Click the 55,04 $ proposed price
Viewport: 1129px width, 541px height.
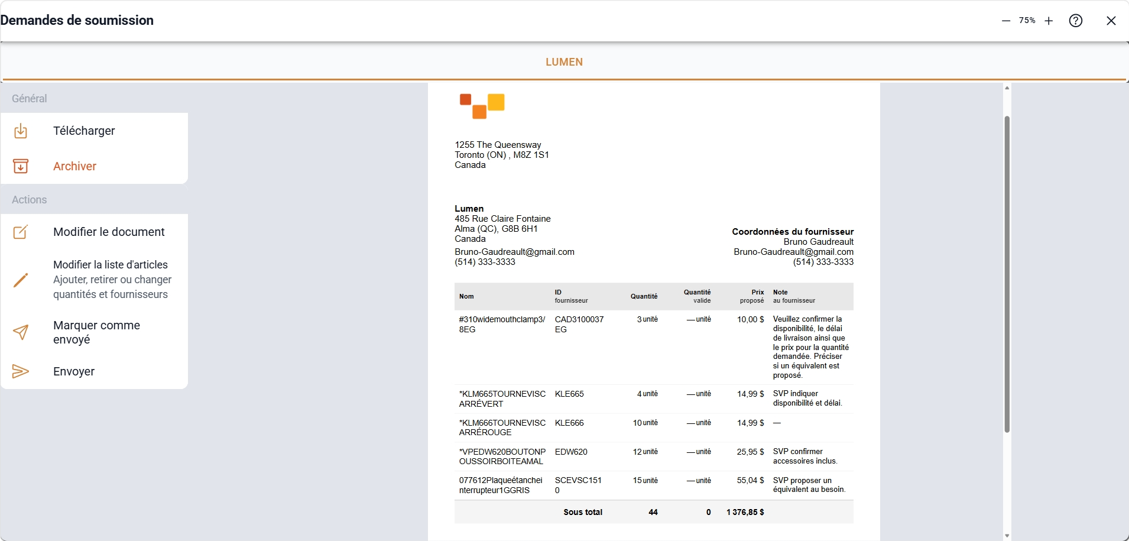pyautogui.click(x=751, y=481)
